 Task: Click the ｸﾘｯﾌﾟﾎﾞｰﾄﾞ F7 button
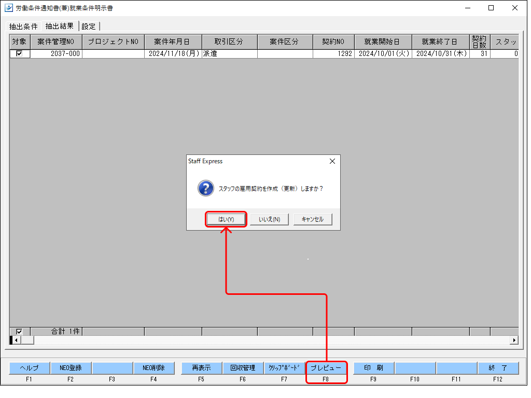[284, 368]
